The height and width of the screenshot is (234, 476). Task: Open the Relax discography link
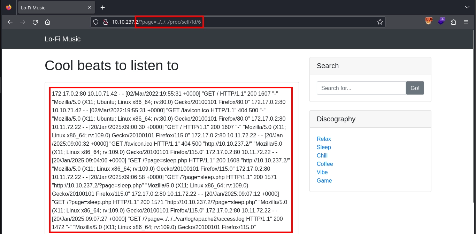[x=324, y=139]
